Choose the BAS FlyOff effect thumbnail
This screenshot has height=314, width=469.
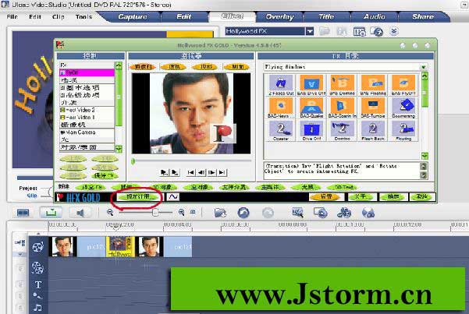tap(403, 85)
